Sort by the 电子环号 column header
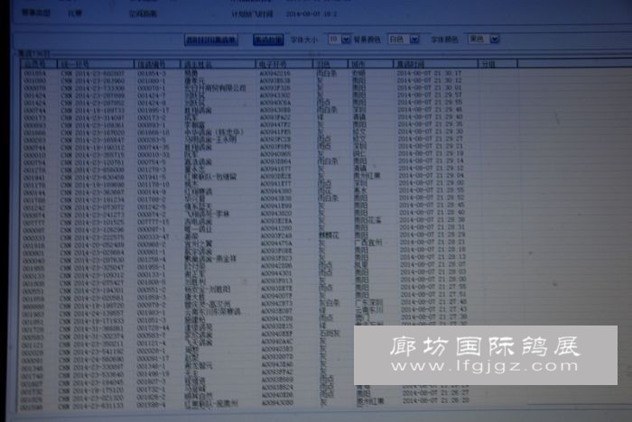This screenshot has width=632, height=422. pyautogui.click(x=284, y=64)
